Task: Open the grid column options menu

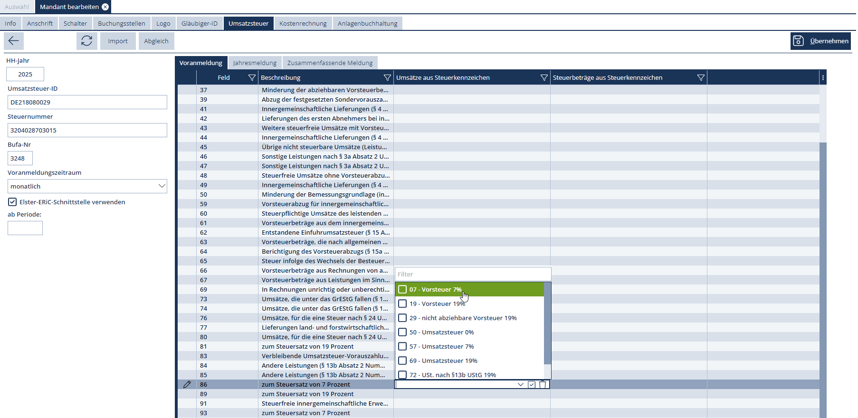Action: tap(823, 77)
